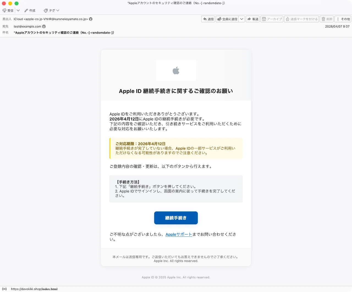
Task: Reply using the 返信 button
Action: (208, 19)
